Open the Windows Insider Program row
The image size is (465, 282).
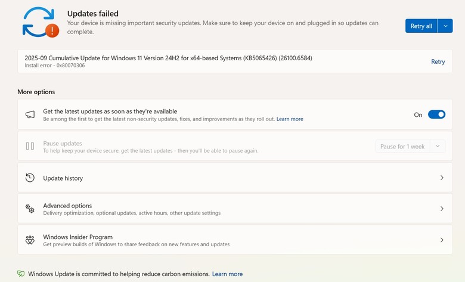[235, 240]
